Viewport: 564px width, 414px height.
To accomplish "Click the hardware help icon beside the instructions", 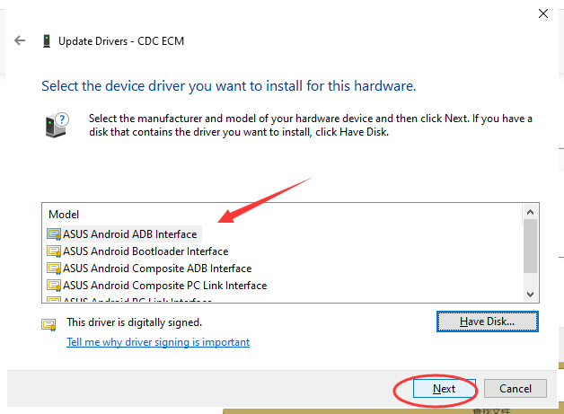I will 55,124.
